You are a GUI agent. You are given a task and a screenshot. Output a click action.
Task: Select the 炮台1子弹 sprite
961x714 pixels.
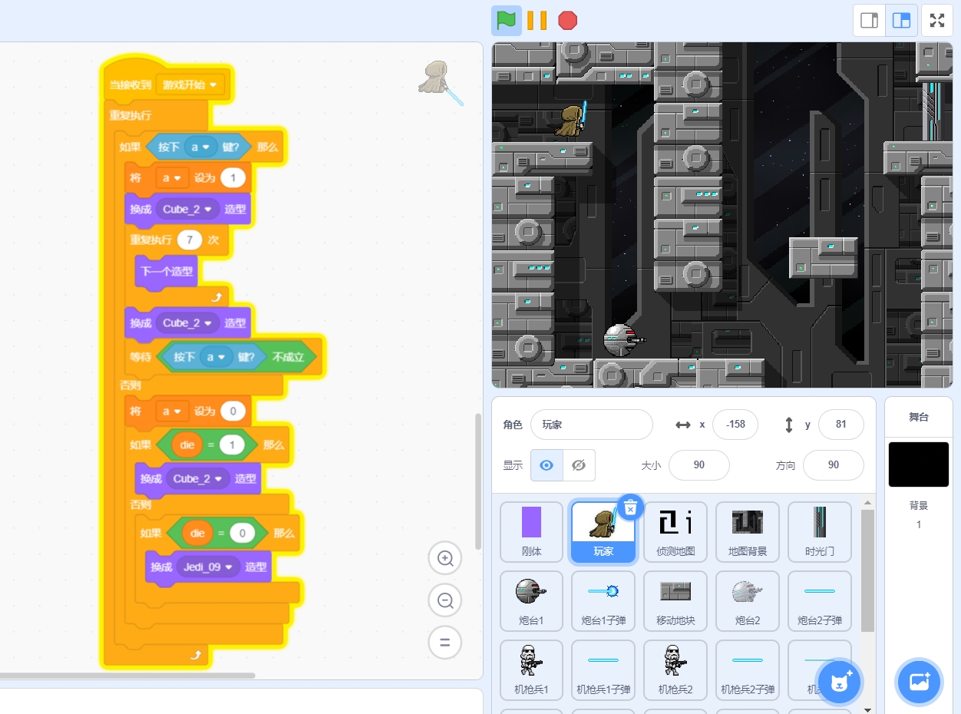click(x=603, y=600)
